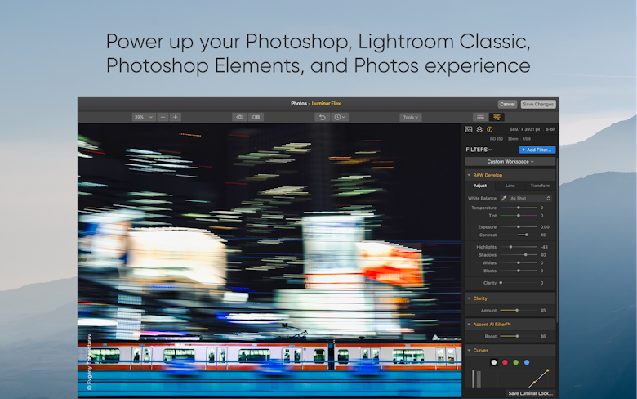Click Cancel to discard edits

(x=507, y=104)
